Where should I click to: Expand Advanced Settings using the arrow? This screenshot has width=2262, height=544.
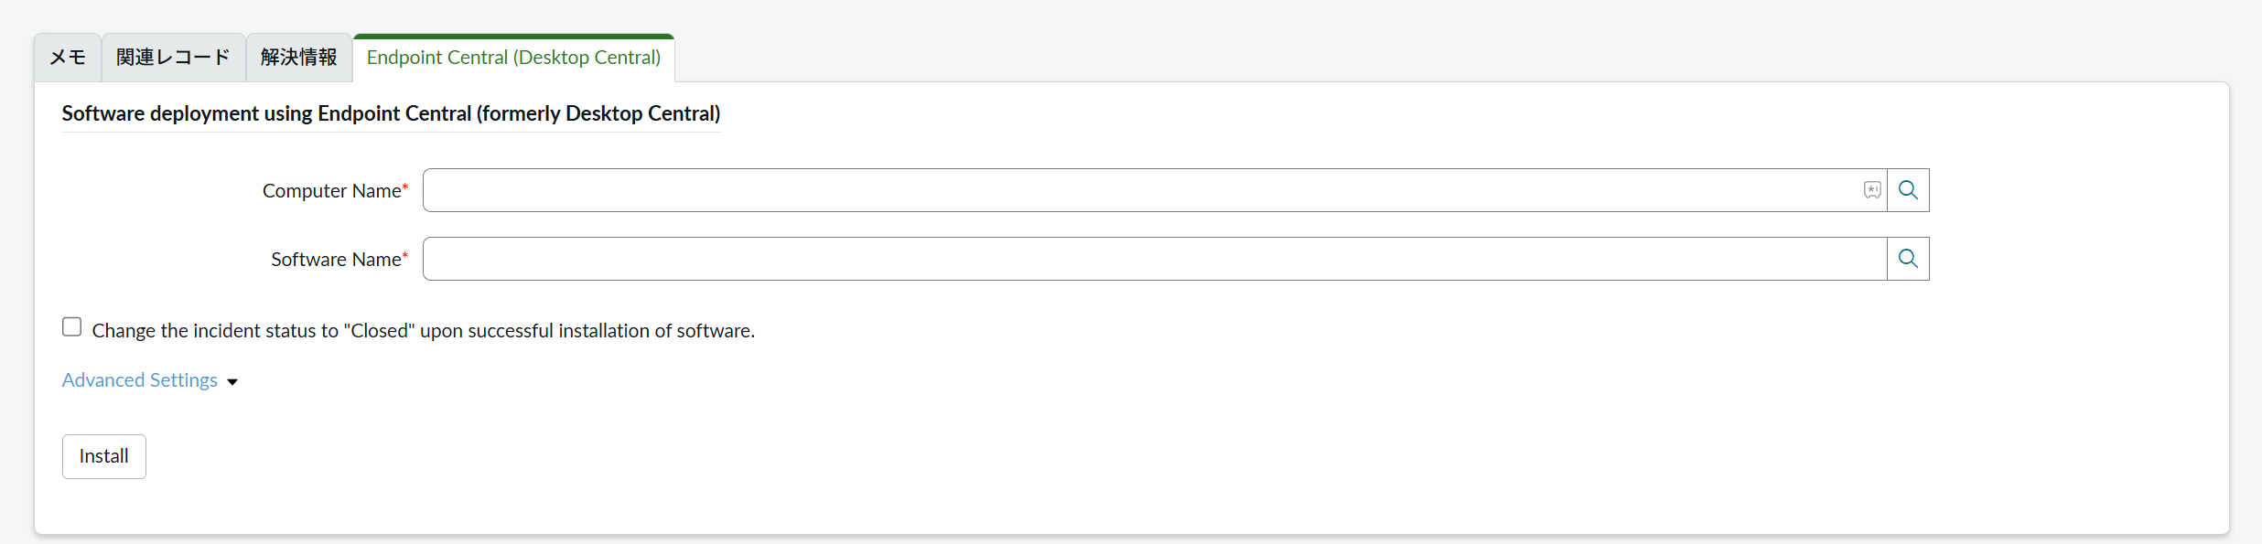tap(232, 382)
